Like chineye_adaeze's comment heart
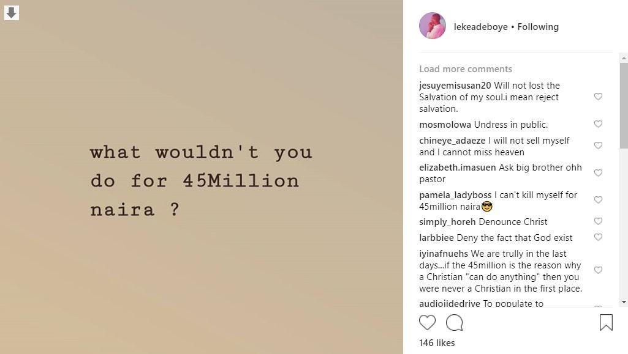 (598, 146)
